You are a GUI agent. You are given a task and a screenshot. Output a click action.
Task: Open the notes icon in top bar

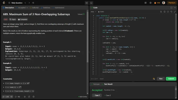(91, 3)
